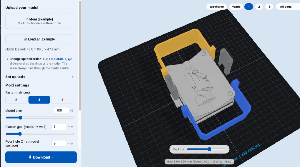This screenshot has height=168, width=300.
Task: Choose a different file in upload box
Action: pyautogui.click(x=39, y=21)
